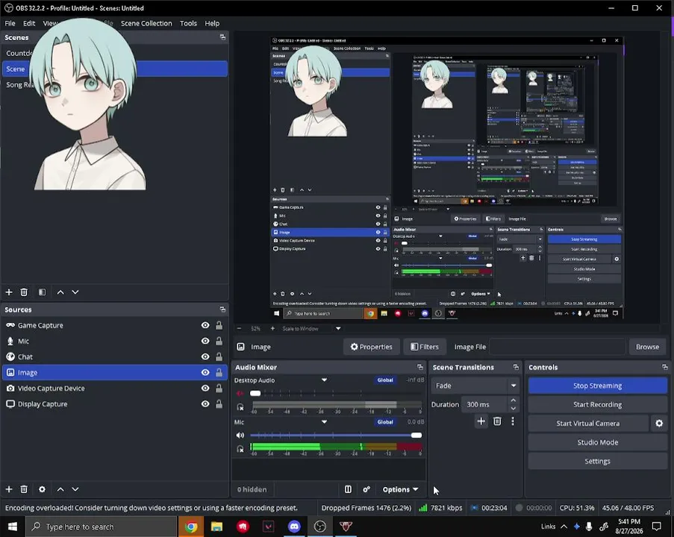The height and width of the screenshot is (537, 674).
Task: Click the Mic volume slider handle
Action: tap(416, 435)
